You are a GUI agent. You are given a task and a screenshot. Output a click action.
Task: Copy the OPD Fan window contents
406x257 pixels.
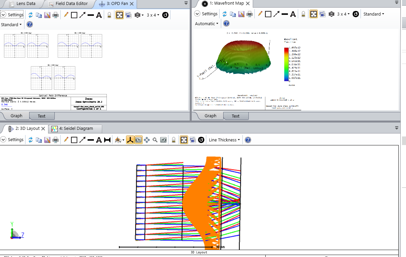pyautogui.click(x=39, y=15)
